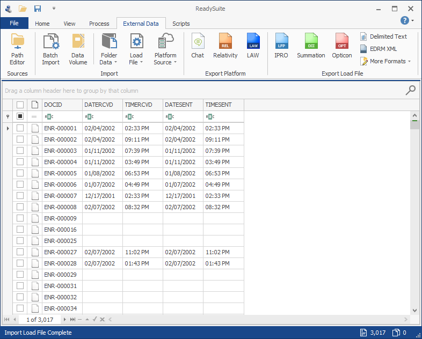Viewport: 422px width, 339px height.
Task: Open DOCID filter condition selector
Action: tap(49, 116)
